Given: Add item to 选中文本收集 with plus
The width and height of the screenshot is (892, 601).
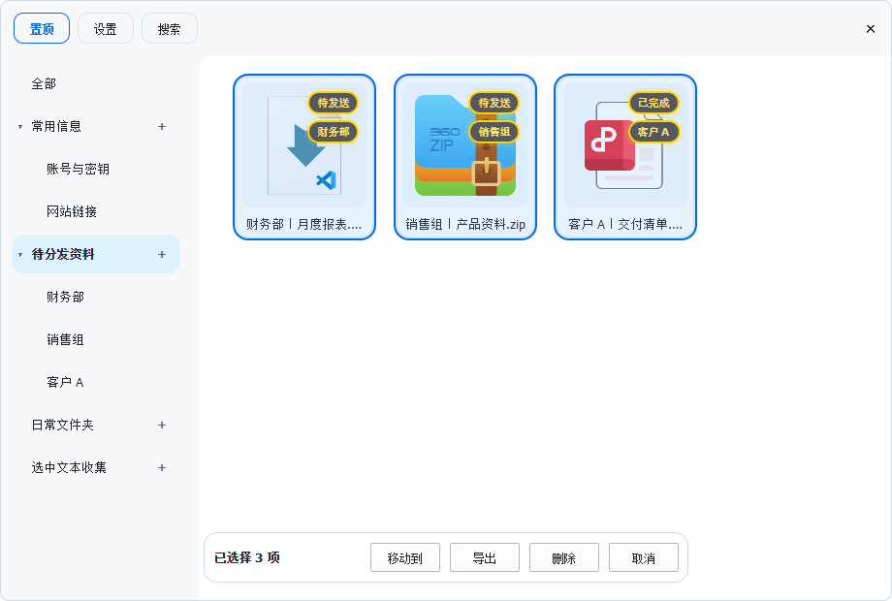Looking at the screenshot, I should (x=162, y=467).
